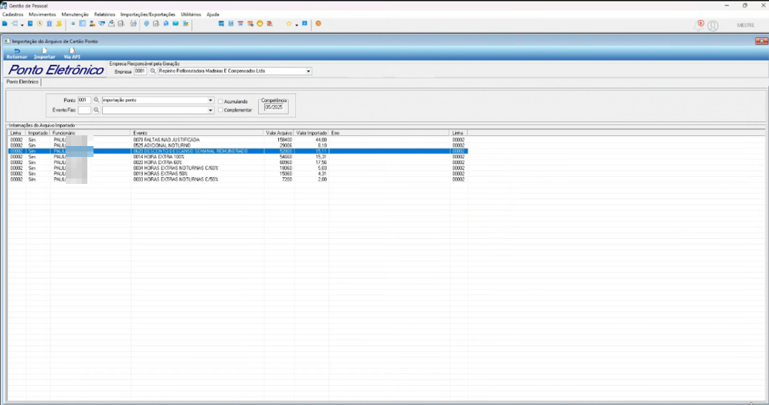
Task: Click the Erro column header
Action: point(390,133)
